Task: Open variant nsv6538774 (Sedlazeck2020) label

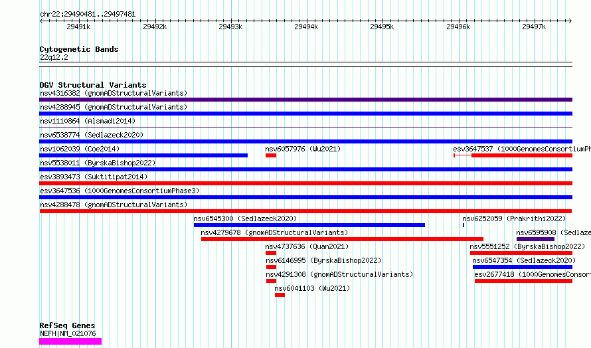Action: pos(92,135)
